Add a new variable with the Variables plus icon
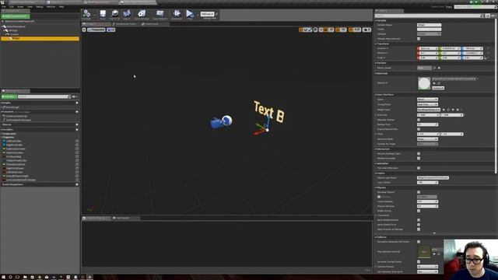This screenshot has width=498, height=280. [x=77, y=130]
